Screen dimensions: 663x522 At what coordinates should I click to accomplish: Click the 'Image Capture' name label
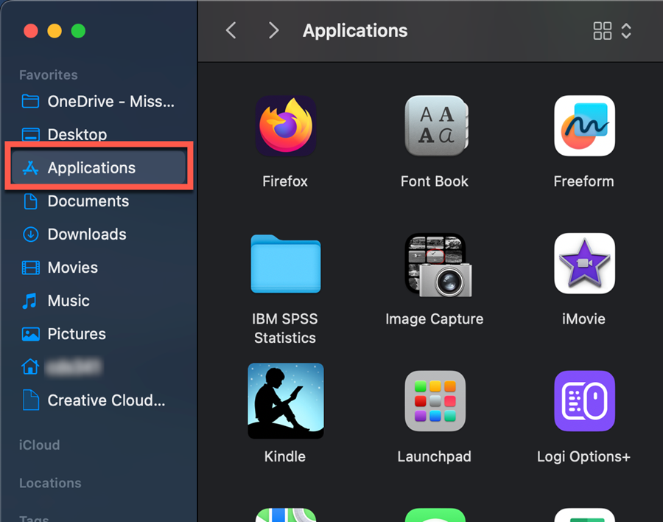tap(434, 319)
